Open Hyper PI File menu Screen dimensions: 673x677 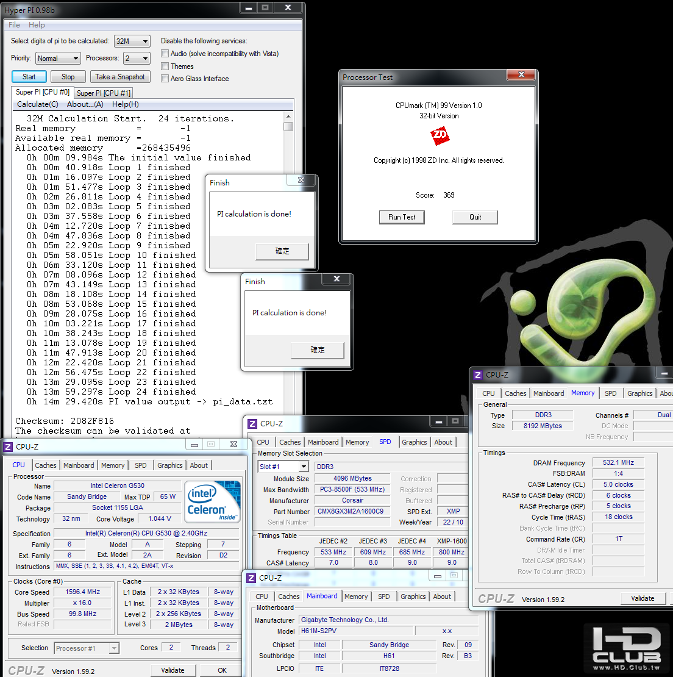[14, 24]
